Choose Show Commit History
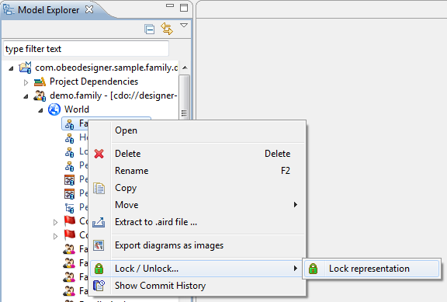This screenshot has height=302, width=447. click(198, 286)
